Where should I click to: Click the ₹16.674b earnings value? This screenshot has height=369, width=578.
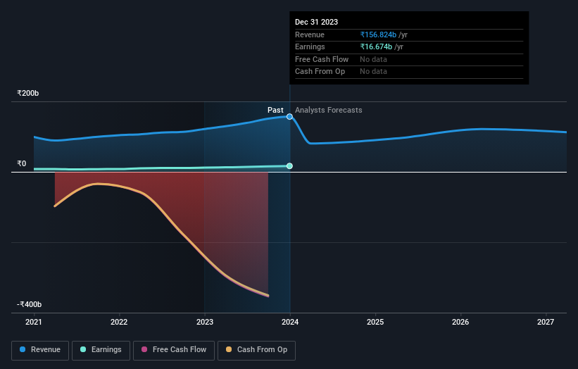click(x=376, y=46)
